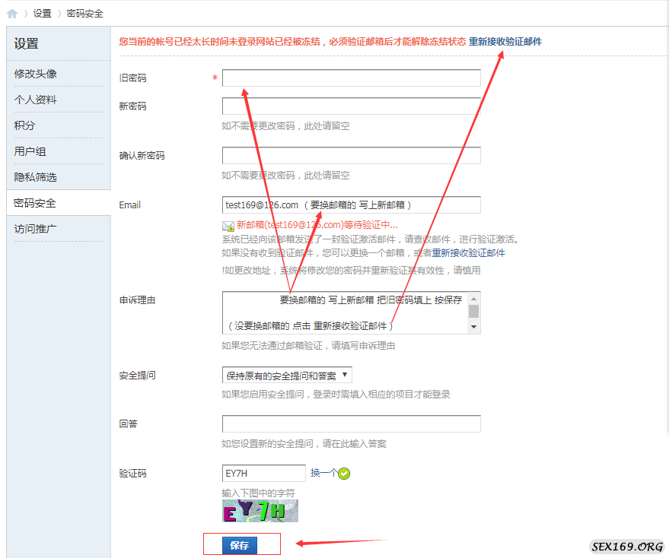
Task: Click the captcha image EY7H
Action: pyautogui.click(x=260, y=511)
